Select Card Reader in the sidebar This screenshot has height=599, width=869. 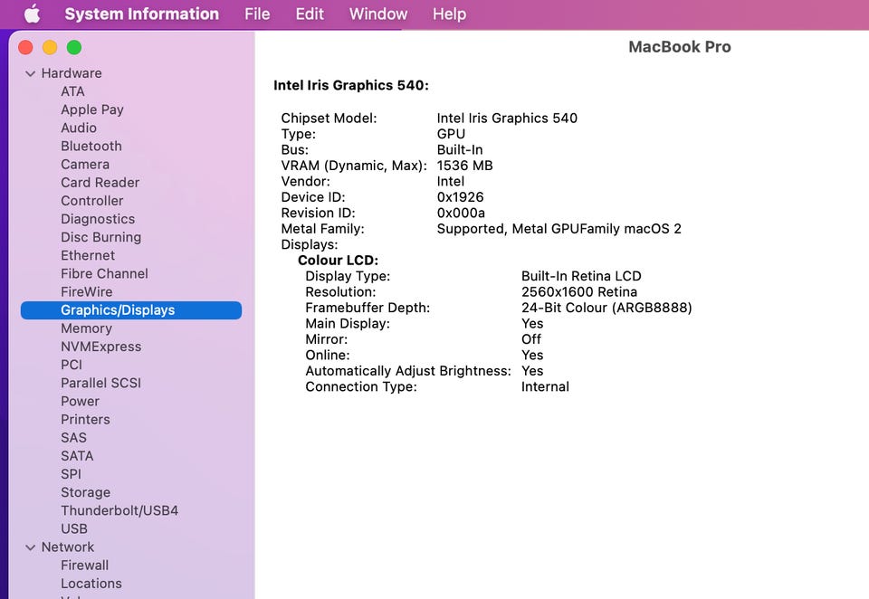(x=100, y=183)
